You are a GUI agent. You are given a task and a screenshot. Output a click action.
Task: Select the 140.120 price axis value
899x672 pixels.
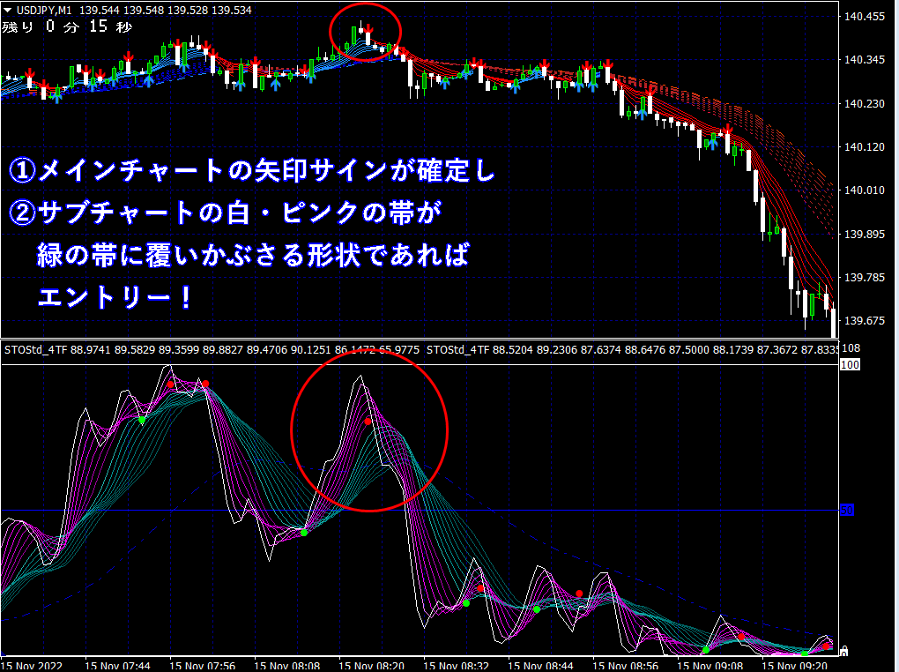click(865, 147)
